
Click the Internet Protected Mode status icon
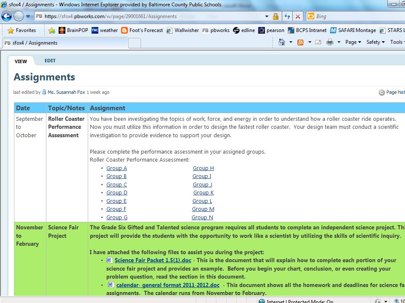click(x=262, y=301)
